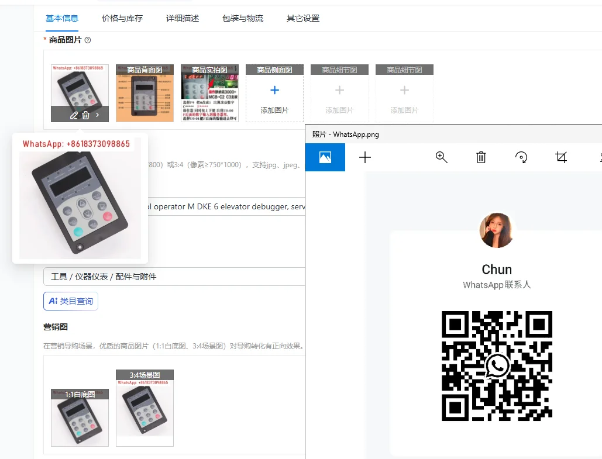Click the zoom magnifier in Photos toolbar
Image resolution: width=602 pixels, height=459 pixels.
tap(441, 157)
